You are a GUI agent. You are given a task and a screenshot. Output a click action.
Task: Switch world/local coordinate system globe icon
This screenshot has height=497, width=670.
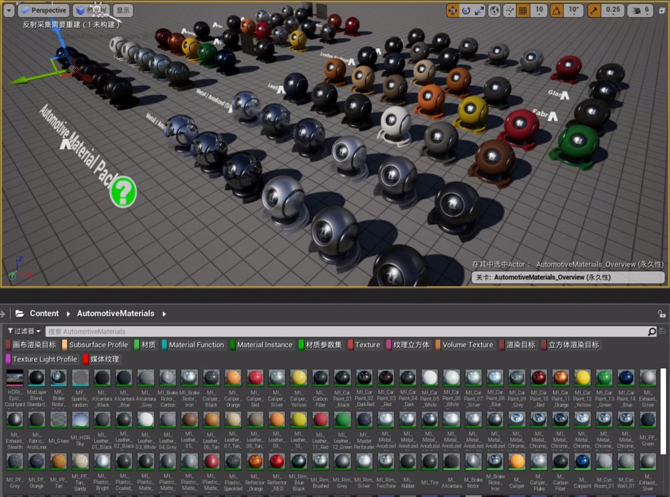click(495, 10)
